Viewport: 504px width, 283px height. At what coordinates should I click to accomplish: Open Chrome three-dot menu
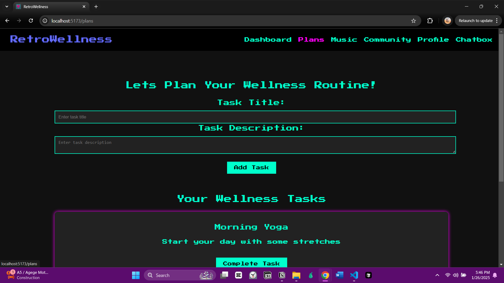click(x=497, y=21)
